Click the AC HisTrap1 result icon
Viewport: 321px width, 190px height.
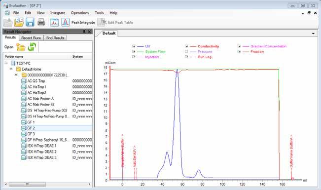pyautogui.click(x=24, y=87)
